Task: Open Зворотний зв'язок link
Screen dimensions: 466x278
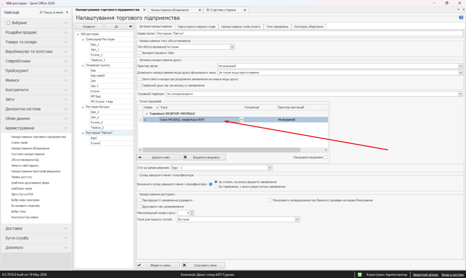Action: [425, 274]
